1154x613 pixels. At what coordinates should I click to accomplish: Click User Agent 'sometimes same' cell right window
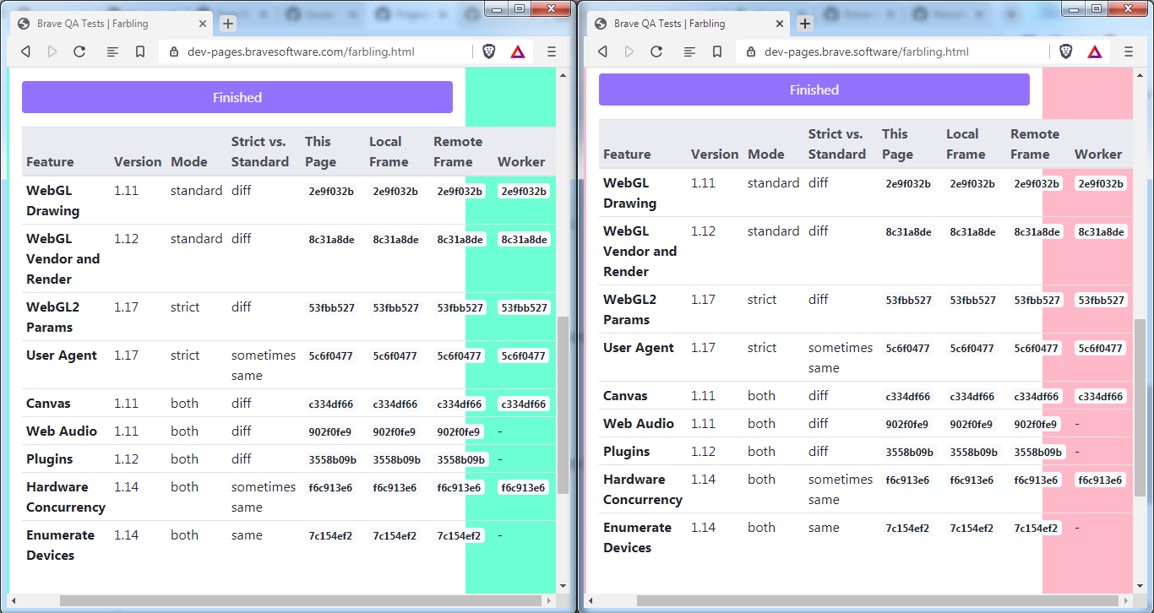pyautogui.click(x=841, y=358)
